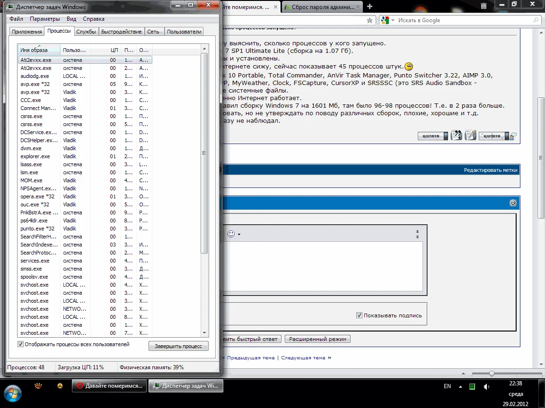Click the yellow circular icon on the taskbar
The width and height of the screenshot is (545, 408).
point(60,385)
